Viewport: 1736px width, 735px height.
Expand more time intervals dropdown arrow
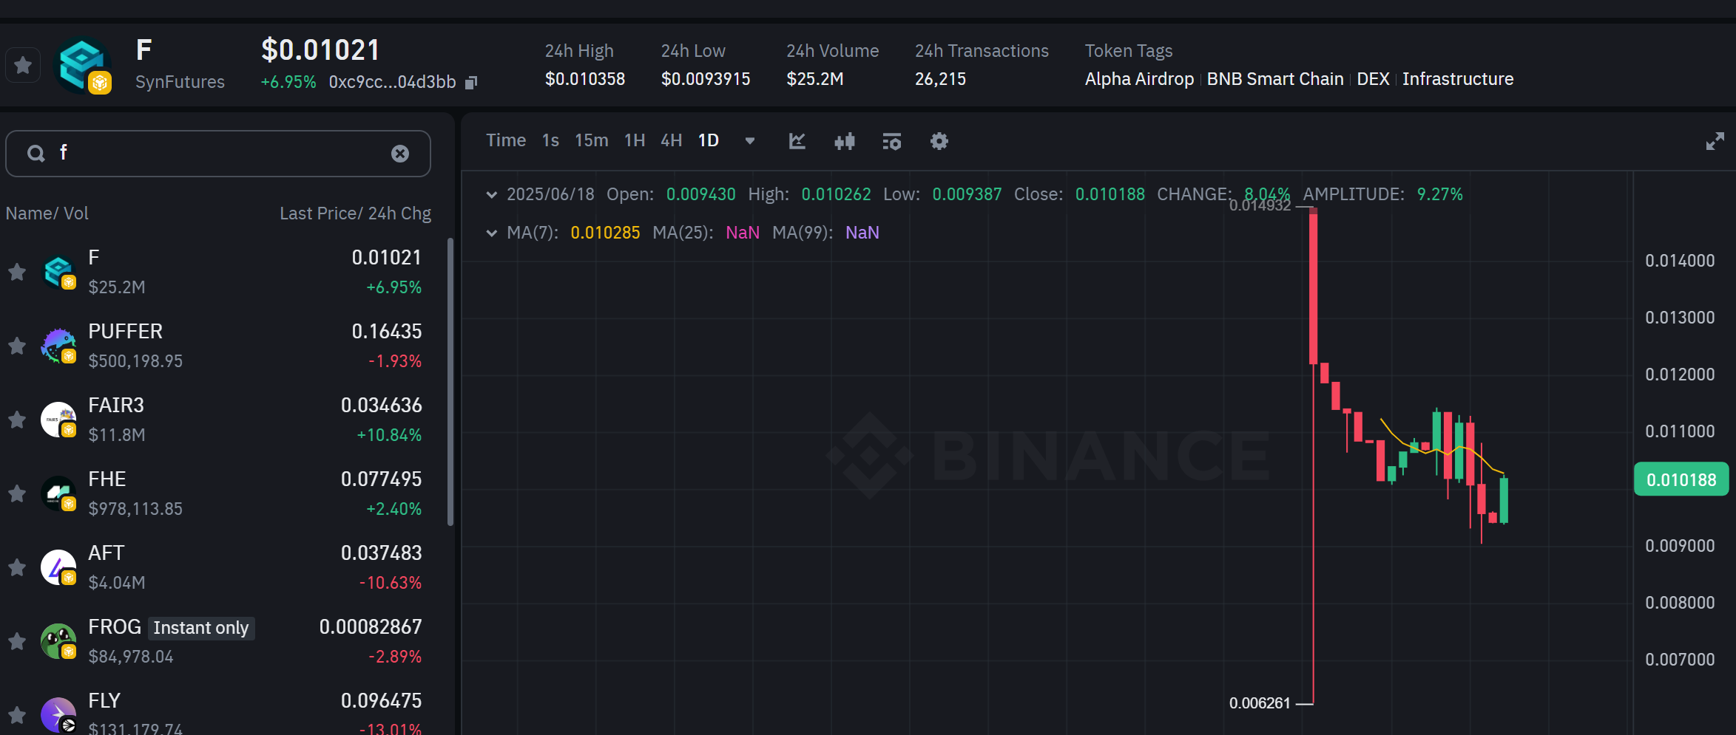(750, 141)
